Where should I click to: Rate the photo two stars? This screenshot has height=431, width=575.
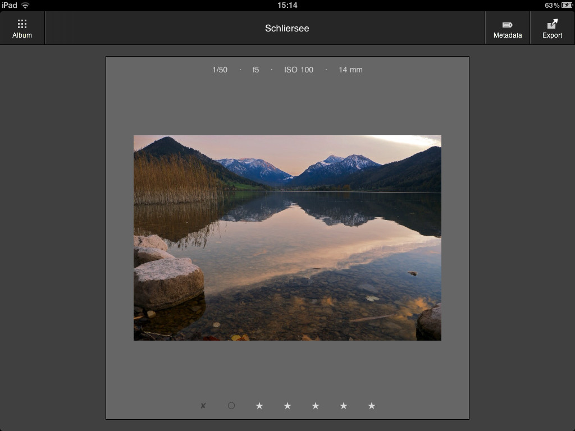pos(287,406)
